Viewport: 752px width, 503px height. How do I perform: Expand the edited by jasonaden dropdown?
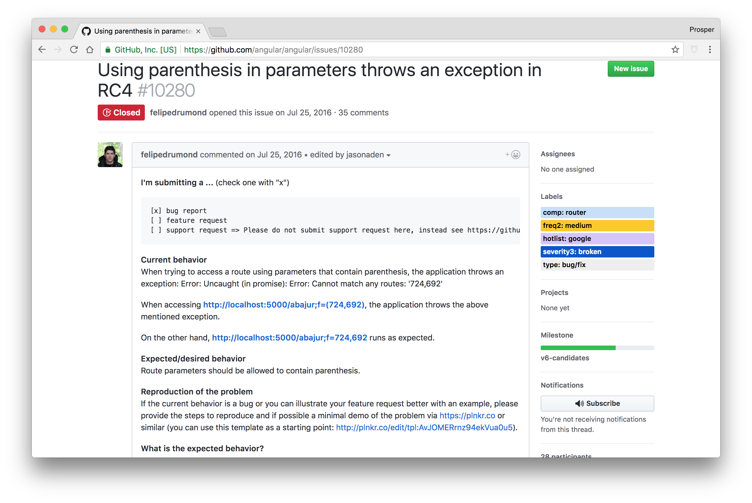point(388,155)
